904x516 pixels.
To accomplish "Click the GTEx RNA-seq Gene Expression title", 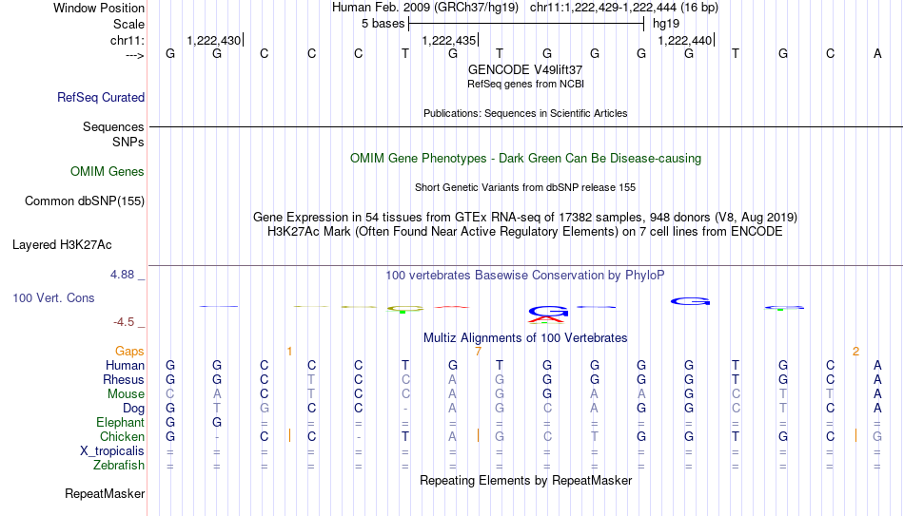I will pyautogui.click(x=525, y=217).
